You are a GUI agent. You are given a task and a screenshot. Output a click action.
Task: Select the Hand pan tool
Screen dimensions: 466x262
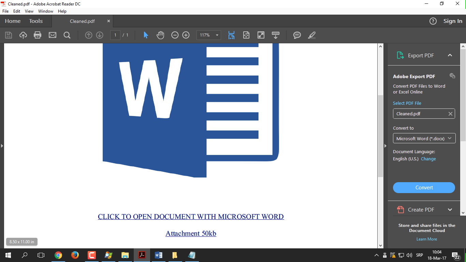tap(160, 35)
